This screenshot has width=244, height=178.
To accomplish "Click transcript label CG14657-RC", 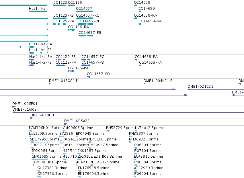I will click(87, 15).
